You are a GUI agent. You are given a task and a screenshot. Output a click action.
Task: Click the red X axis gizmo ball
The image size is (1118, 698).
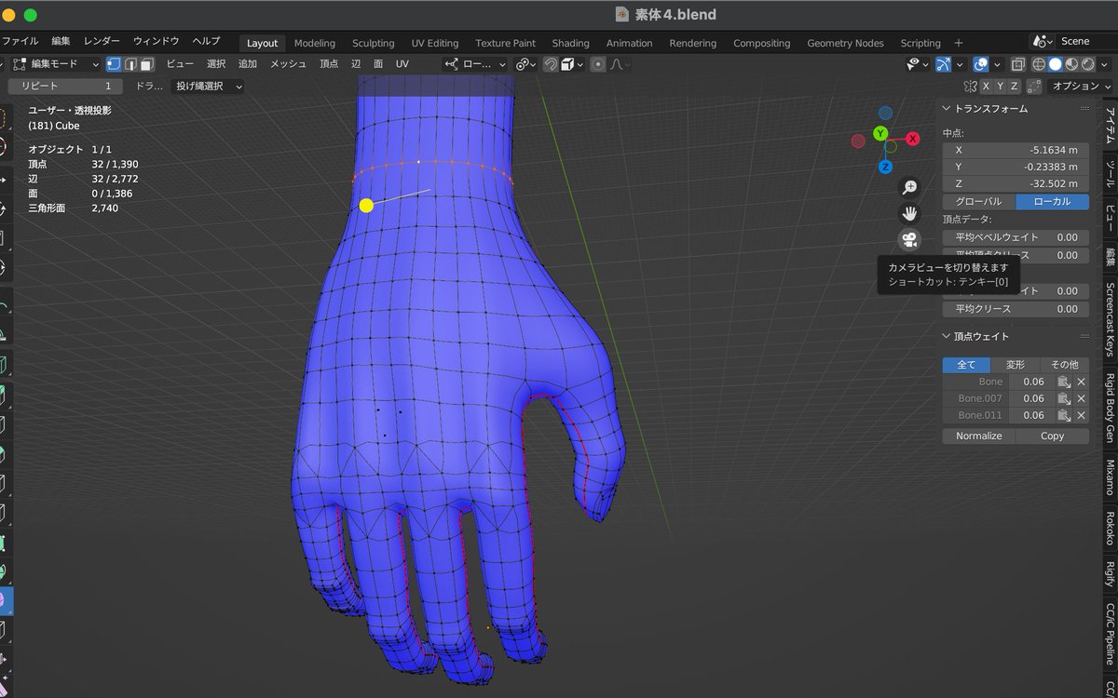point(913,138)
